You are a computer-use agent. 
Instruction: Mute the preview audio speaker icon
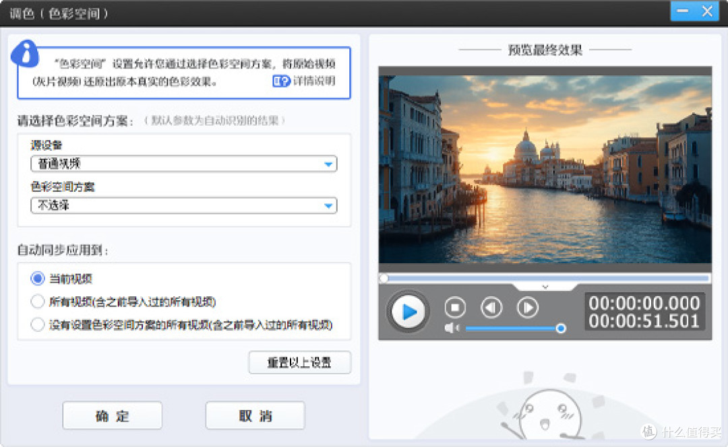[451, 329]
